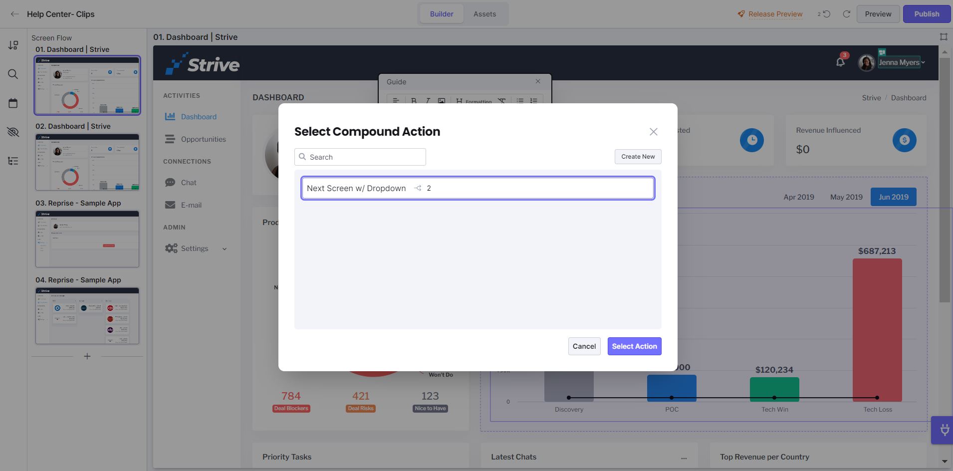Click the frame select icon above canvas

[944, 37]
